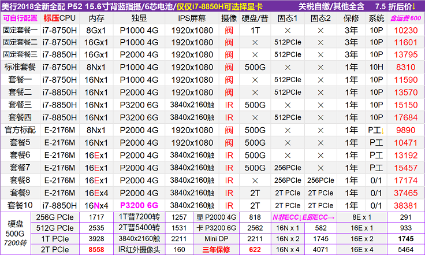Click the 固定套餐一 row label

click(20, 30)
